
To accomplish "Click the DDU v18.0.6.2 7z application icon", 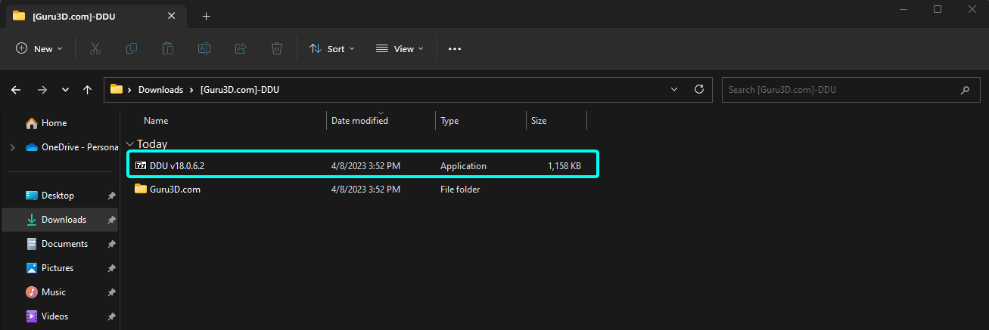I will coord(141,165).
